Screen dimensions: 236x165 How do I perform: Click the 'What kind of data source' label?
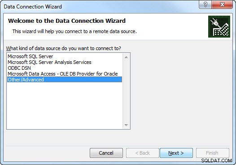click(x=63, y=48)
